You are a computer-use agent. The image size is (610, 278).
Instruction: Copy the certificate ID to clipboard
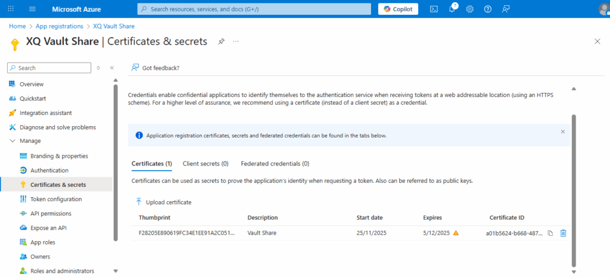[550, 233]
